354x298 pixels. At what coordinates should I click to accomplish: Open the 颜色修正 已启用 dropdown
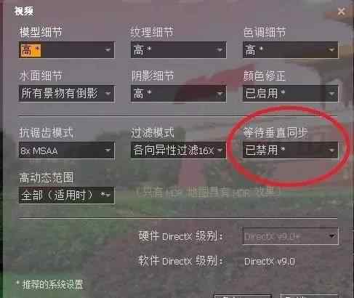(290, 94)
